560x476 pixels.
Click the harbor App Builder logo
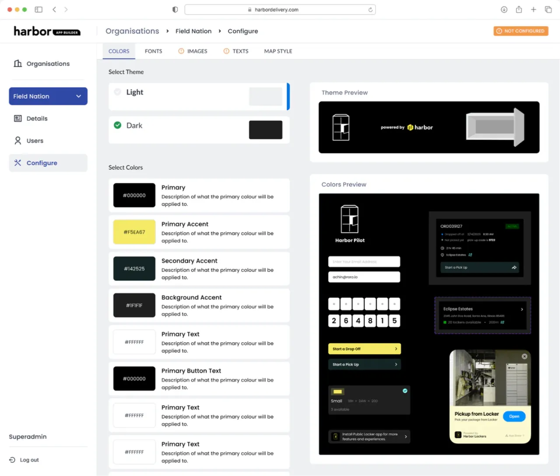click(x=47, y=31)
